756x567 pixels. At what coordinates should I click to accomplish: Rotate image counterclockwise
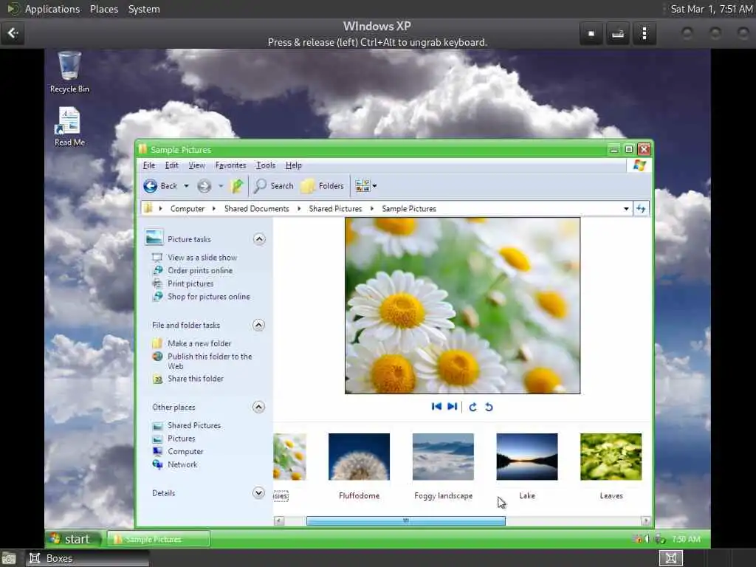click(x=489, y=407)
